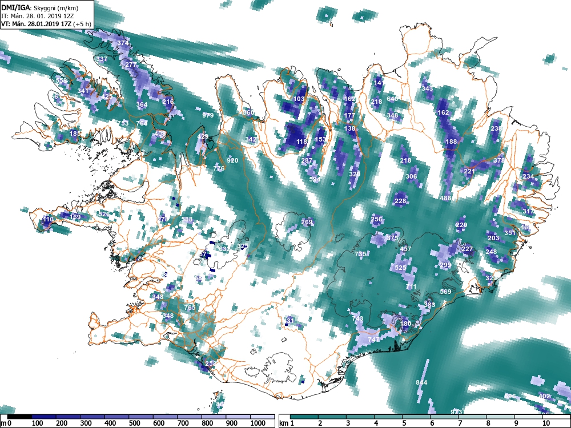Click the visibility value 177
The width and height of the screenshot is (571, 428).
pyautogui.click(x=349, y=115)
